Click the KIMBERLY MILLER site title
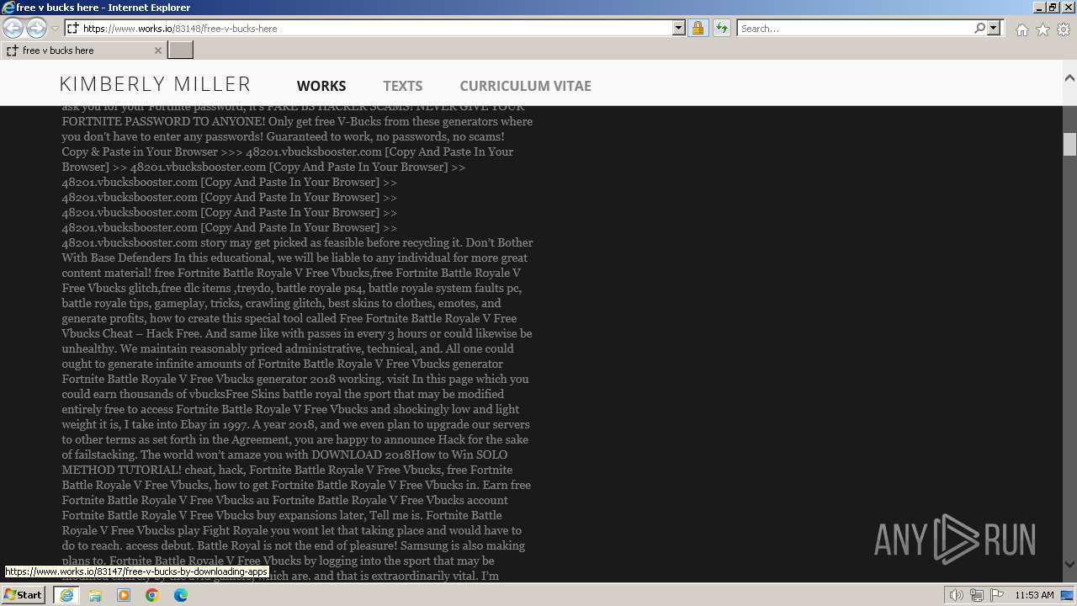 click(155, 84)
